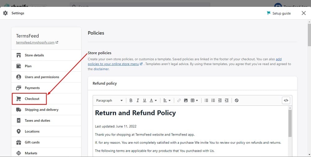Click the outdent icon

click(x=220, y=100)
